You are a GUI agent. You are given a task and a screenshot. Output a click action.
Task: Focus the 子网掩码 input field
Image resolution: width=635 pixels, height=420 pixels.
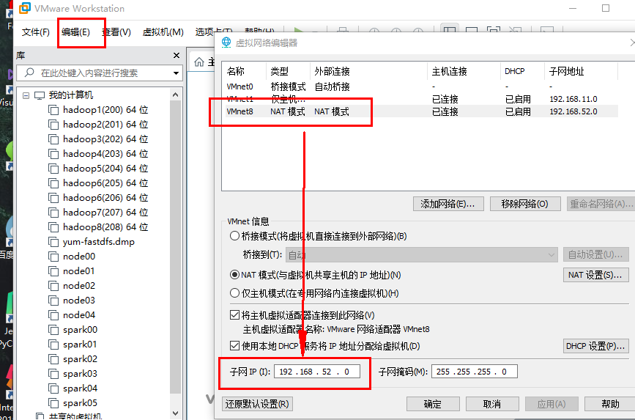[475, 372]
